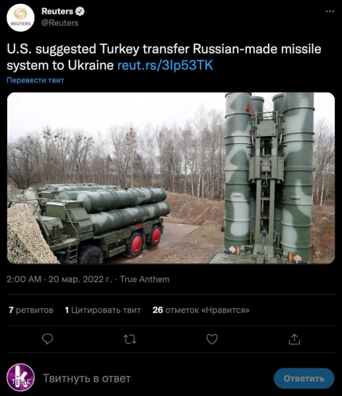The height and width of the screenshot is (396, 342).
Task: Click the blue 'Ответить' button
Action: (304, 378)
